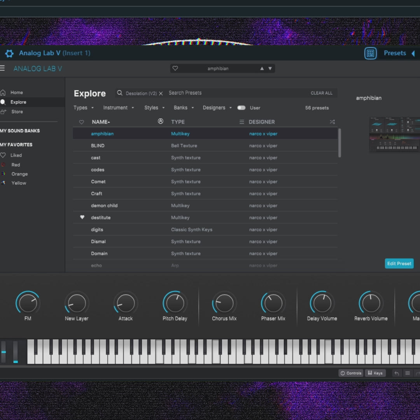Select the demon child preset
The height and width of the screenshot is (420, 420).
coord(104,206)
